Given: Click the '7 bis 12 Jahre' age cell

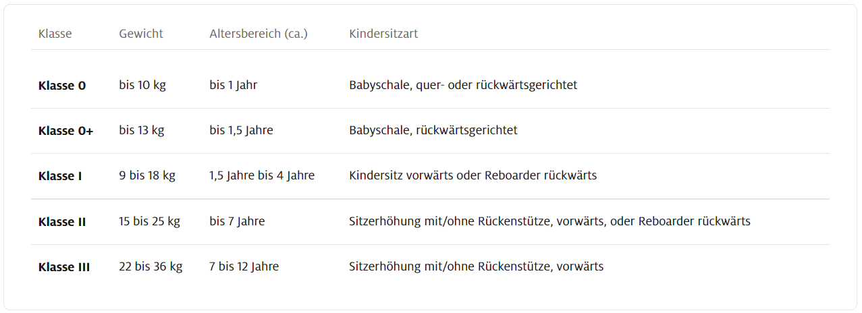Looking at the screenshot, I should pos(244,266).
